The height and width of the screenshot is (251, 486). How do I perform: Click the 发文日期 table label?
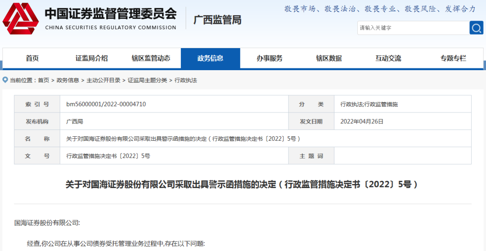311,122
